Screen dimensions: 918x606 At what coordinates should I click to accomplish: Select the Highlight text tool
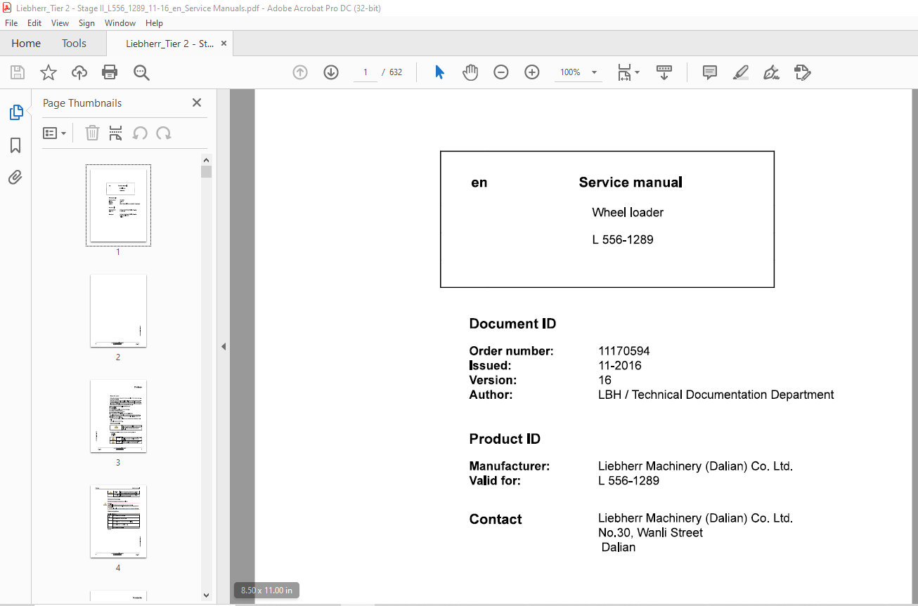[x=740, y=72]
